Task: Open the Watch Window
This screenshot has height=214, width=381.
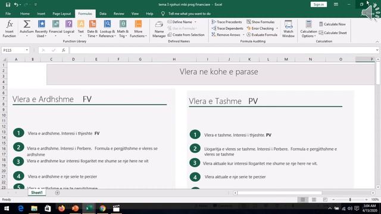Action: pyautogui.click(x=288, y=29)
